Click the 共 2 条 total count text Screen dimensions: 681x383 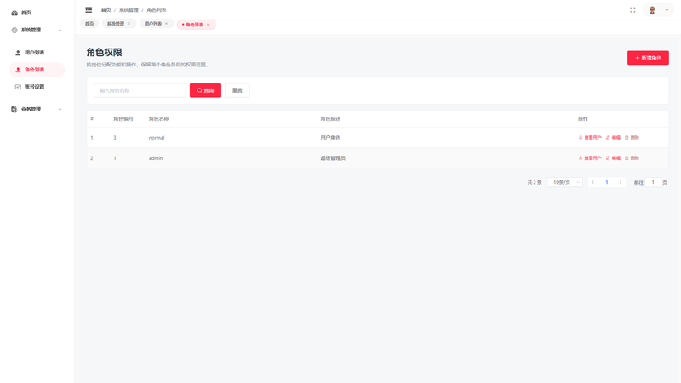click(535, 182)
